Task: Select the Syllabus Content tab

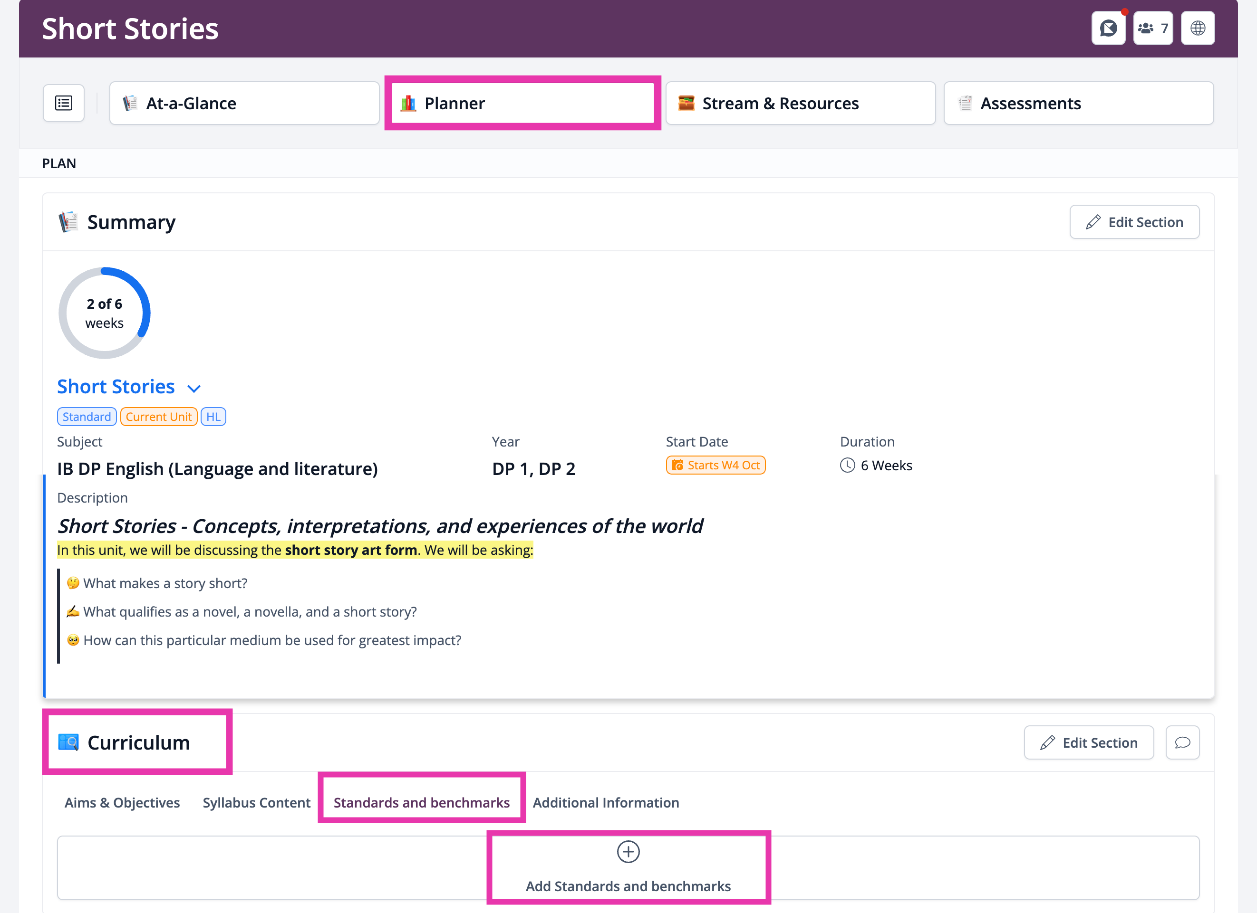Action: coord(257,803)
